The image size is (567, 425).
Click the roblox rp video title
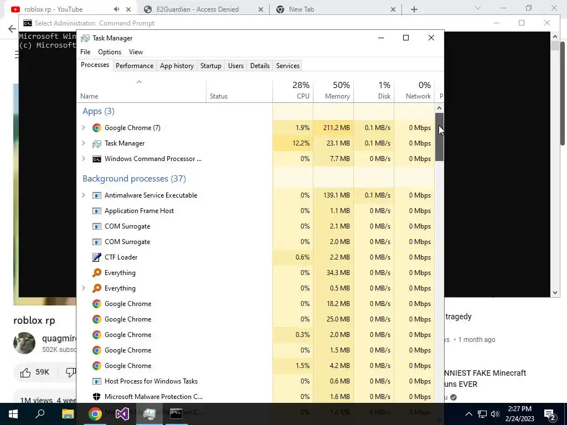(34, 320)
